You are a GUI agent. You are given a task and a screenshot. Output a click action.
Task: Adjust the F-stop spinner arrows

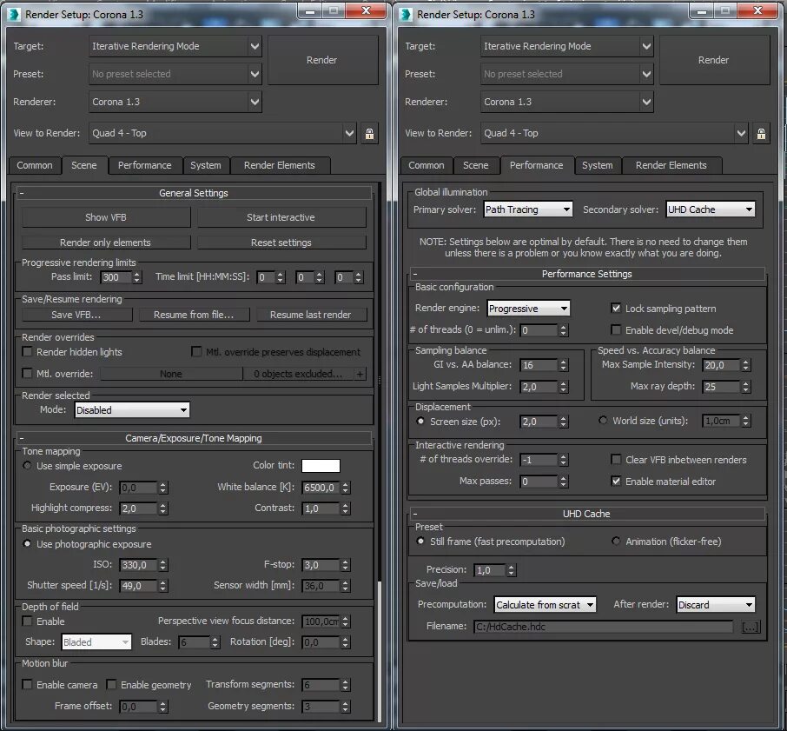click(346, 565)
